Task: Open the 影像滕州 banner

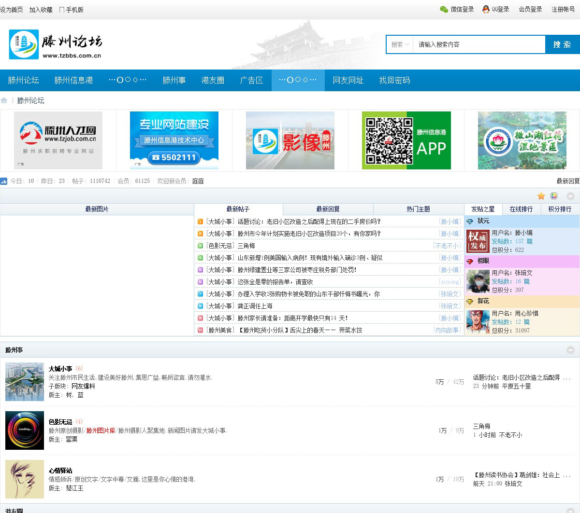Action: [x=290, y=140]
